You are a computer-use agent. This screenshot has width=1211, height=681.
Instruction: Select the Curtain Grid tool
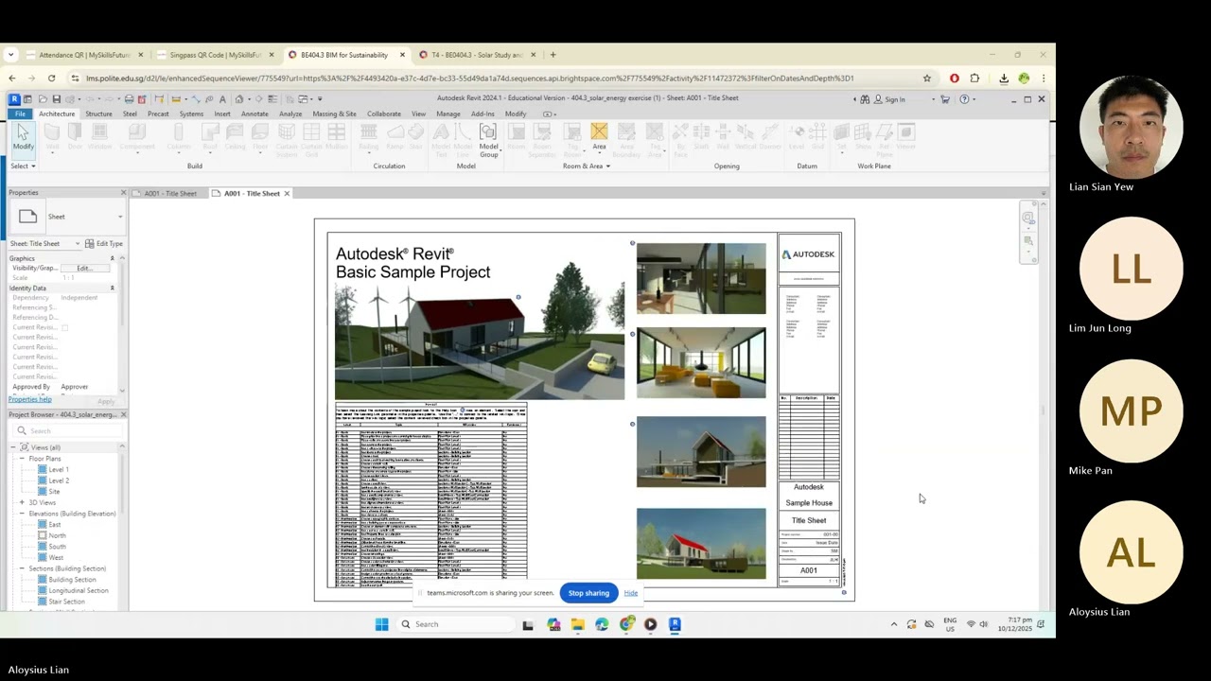[311, 140]
